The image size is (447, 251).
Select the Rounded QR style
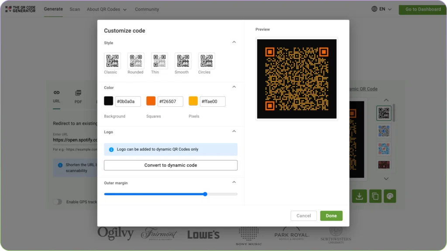pyautogui.click(x=135, y=61)
